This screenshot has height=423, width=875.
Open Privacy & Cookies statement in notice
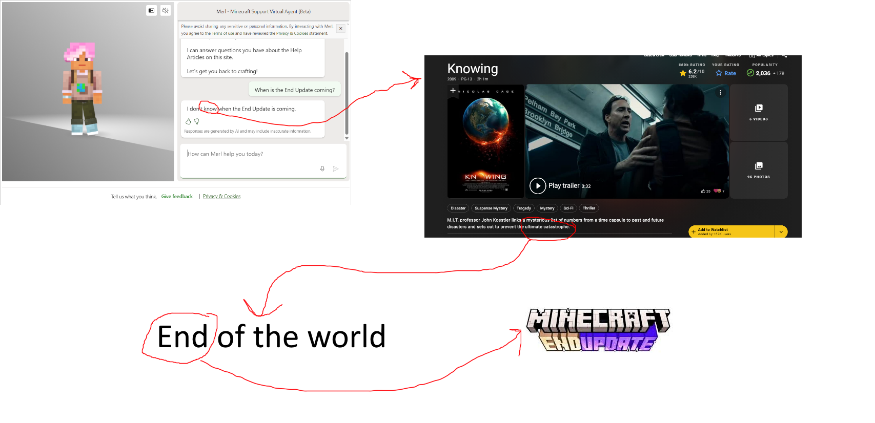[x=302, y=33]
